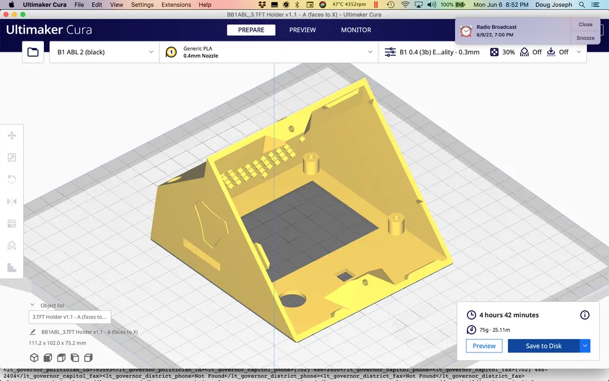Click the support Off icon

(524, 52)
